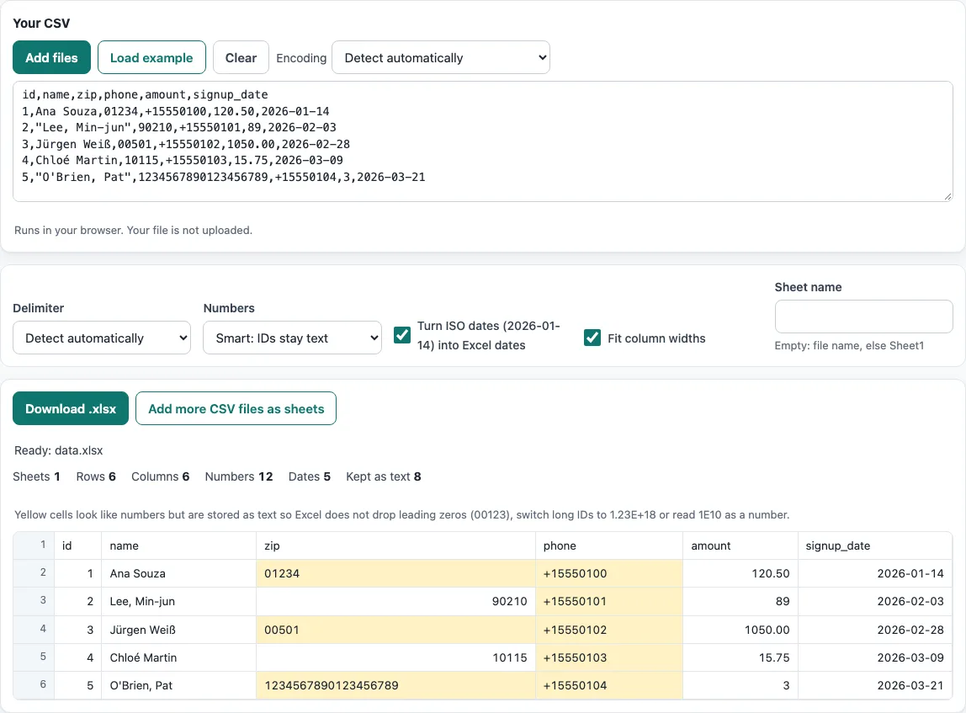Select the 'Ana Souza' cell
This screenshot has width=966, height=713.
tap(178, 574)
